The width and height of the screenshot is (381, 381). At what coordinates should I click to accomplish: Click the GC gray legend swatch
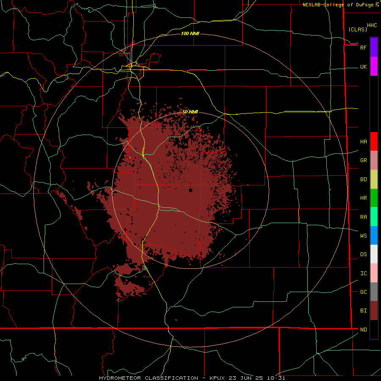pos(374,292)
